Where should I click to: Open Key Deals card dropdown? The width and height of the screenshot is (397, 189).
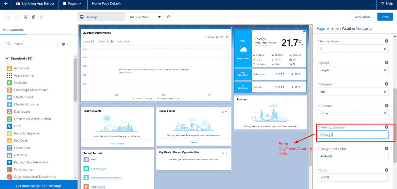tap(224, 153)
